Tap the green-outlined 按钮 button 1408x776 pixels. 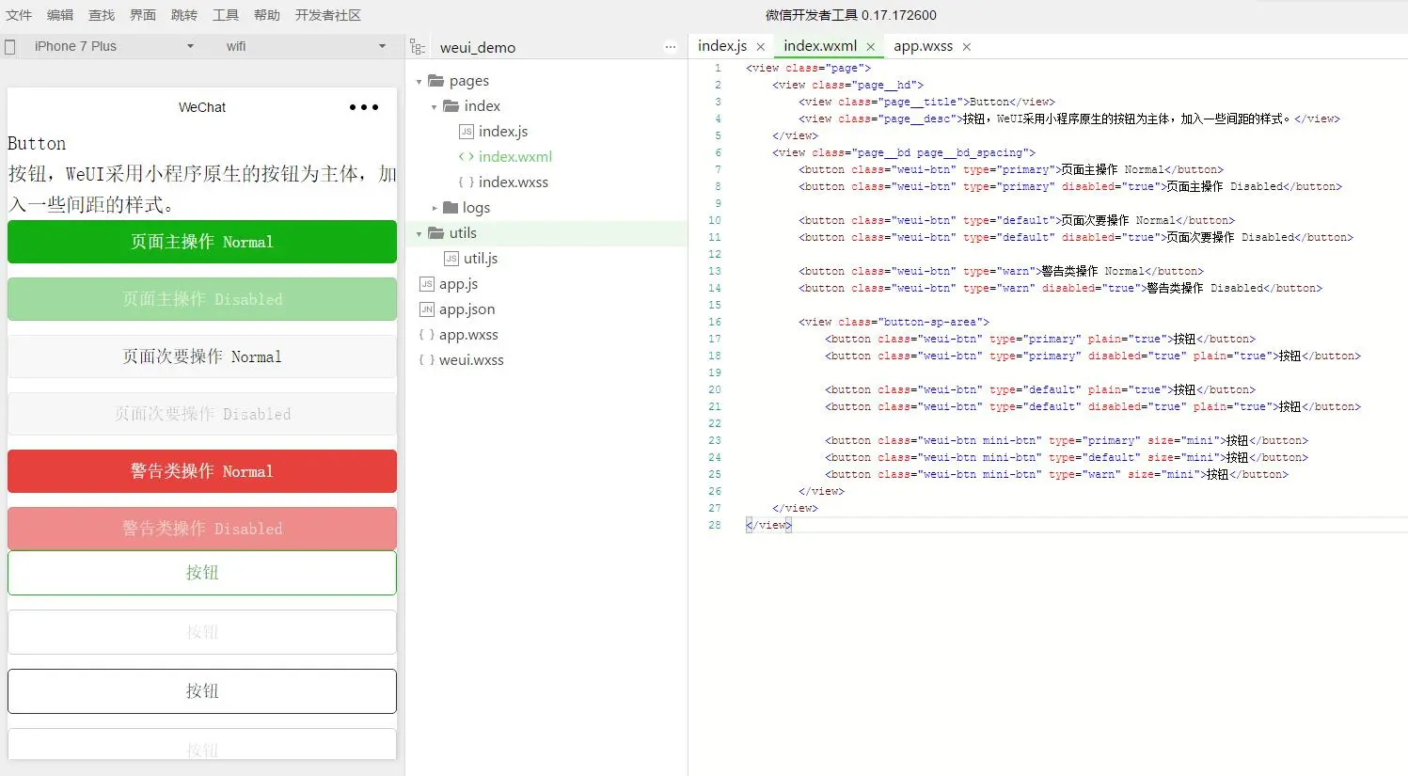click(202, 573)
